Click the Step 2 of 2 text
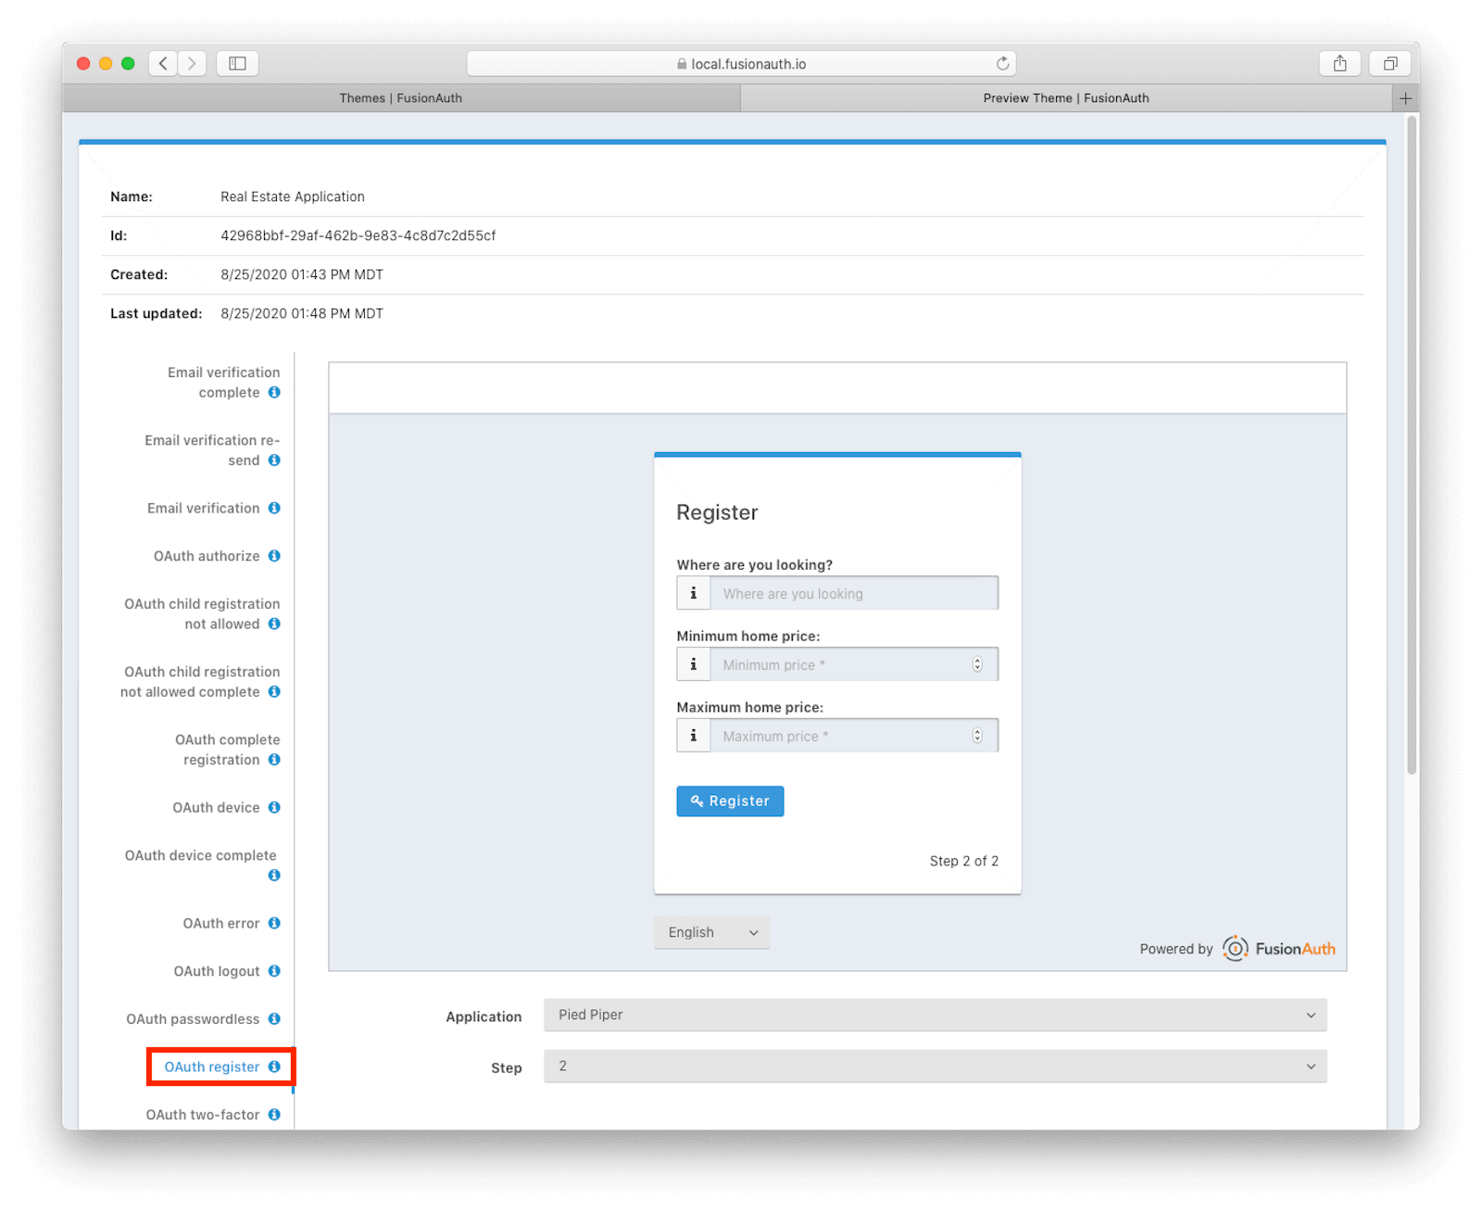Viewport: 1482px width, 1212px height. pyautogui.click(x=964, y=861)
